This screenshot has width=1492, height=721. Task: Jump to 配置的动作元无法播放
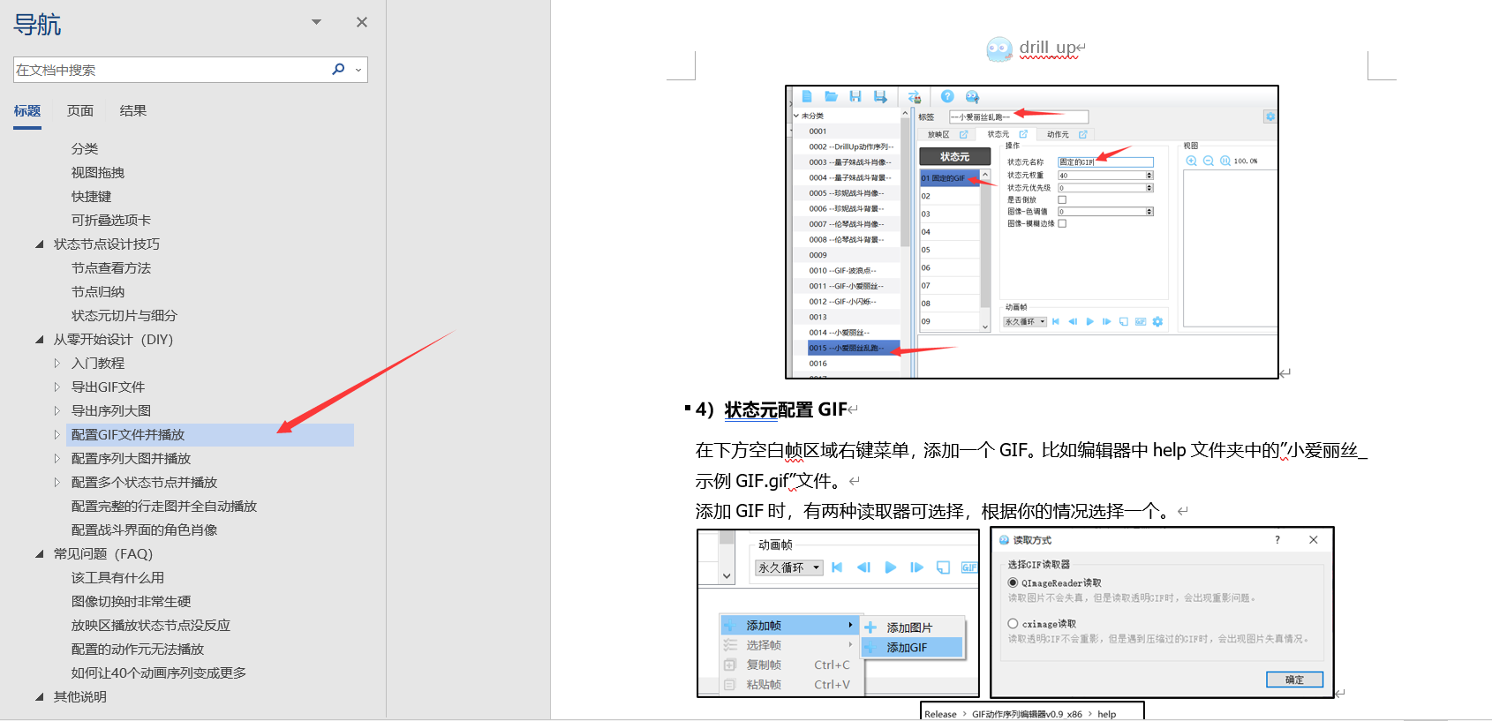coord(138,650)
